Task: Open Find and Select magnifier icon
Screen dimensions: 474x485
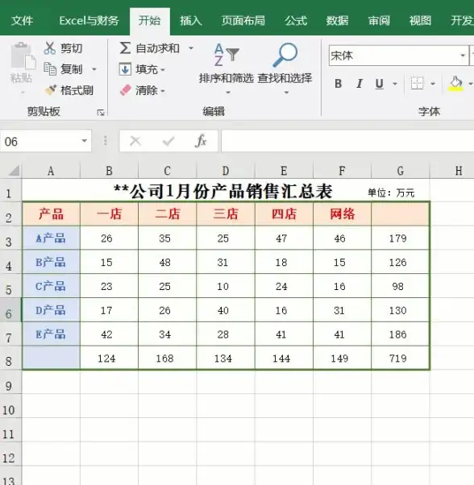Action: 285,55
